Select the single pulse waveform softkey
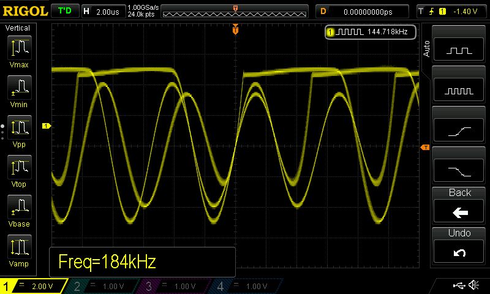This screenshot has width=490, height=294. point(459,50)
